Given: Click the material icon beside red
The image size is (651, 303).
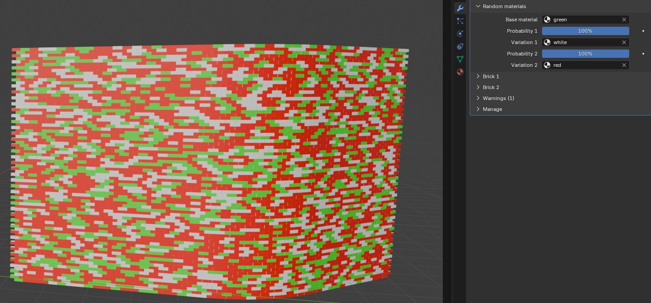Looking at the screenshot, I should (547, 65).
